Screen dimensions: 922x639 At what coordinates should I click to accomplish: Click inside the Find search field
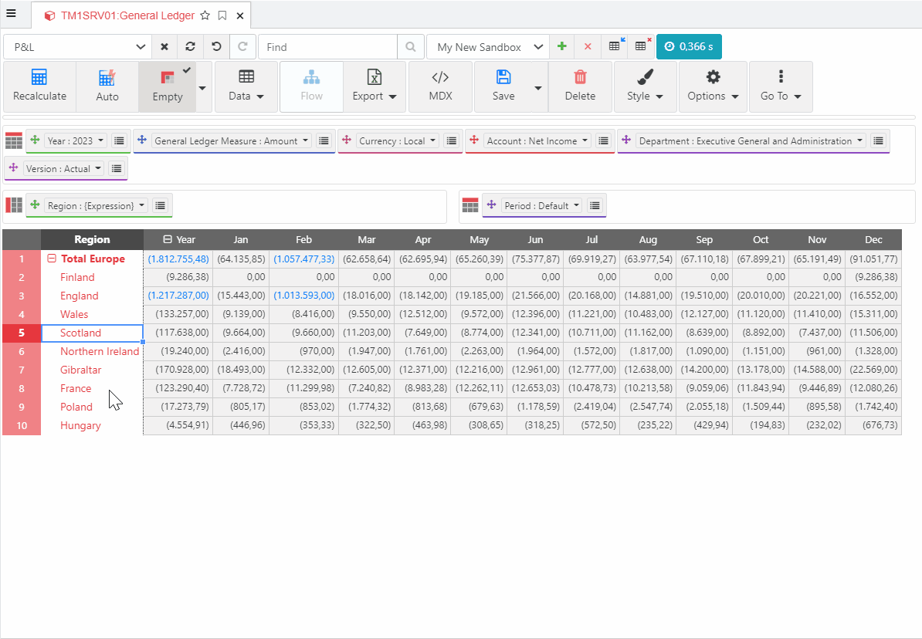point(327,47)
